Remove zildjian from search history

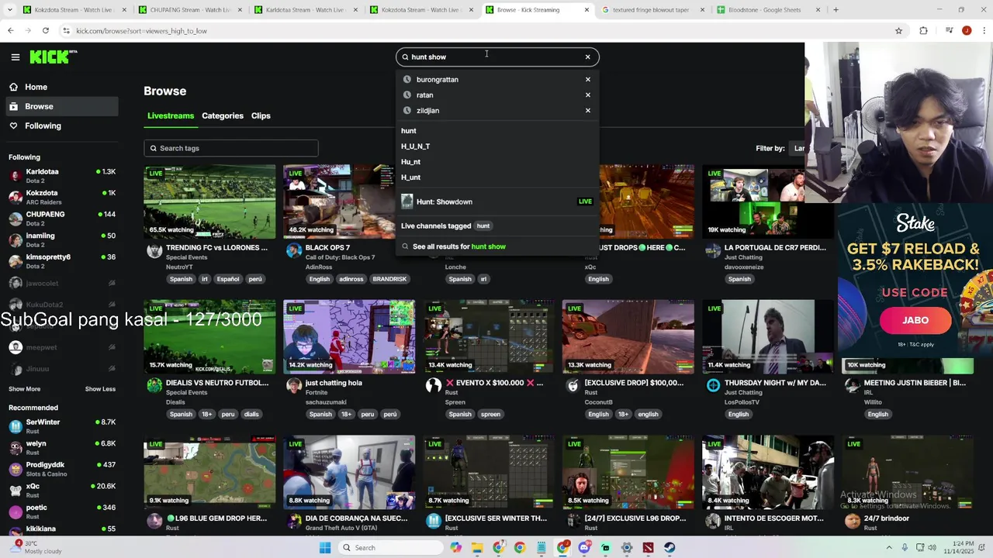pos(587,110)
